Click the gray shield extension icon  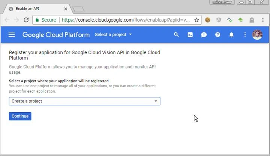219,20
